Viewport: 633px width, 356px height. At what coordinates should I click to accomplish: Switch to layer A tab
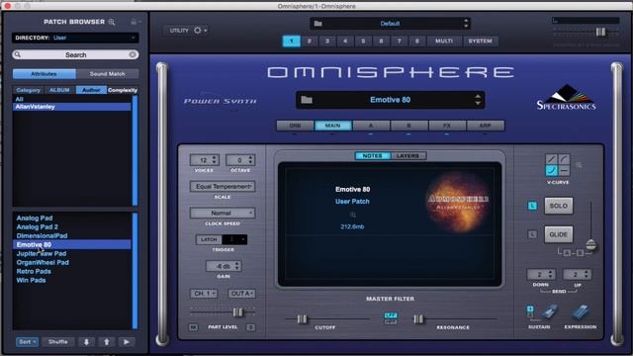(x=371, y=126)
